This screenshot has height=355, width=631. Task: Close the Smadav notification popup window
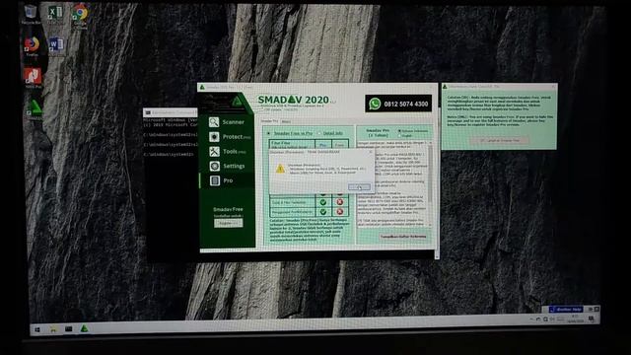coord(554,87)
